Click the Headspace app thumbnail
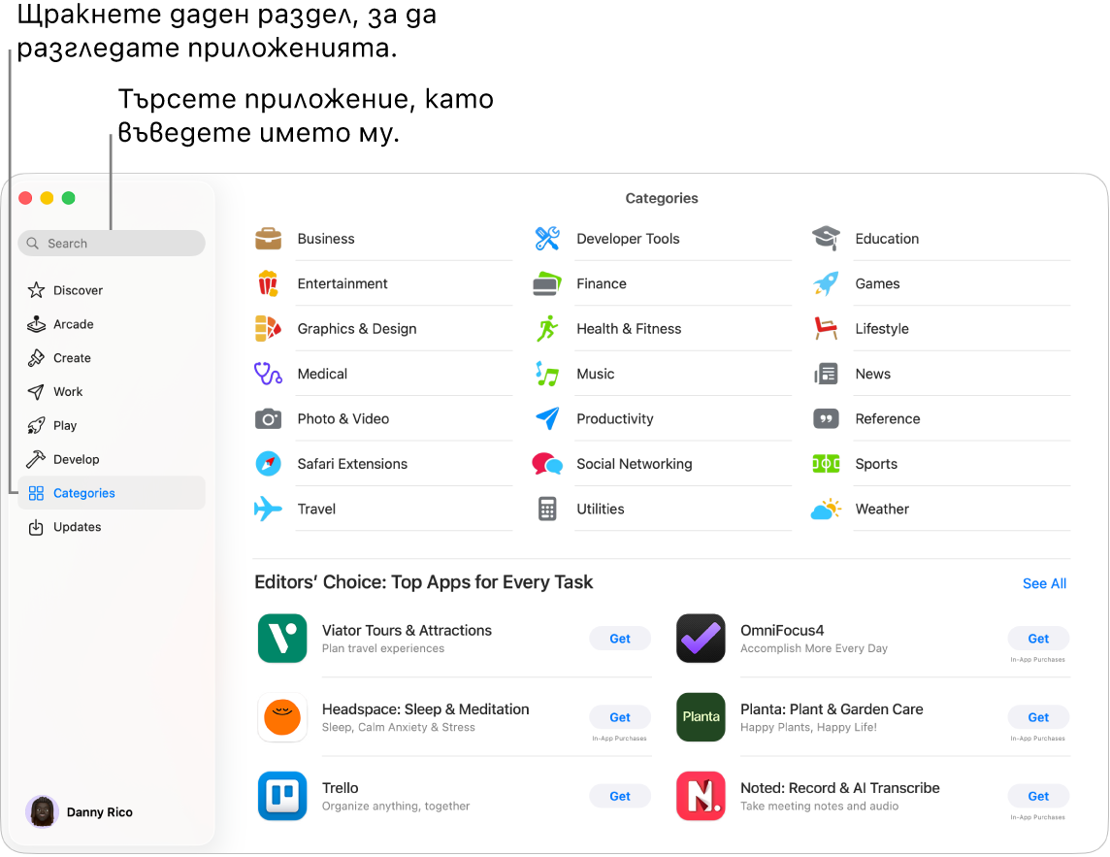Viewport: 1110px width, 857px height. point(282,717)
